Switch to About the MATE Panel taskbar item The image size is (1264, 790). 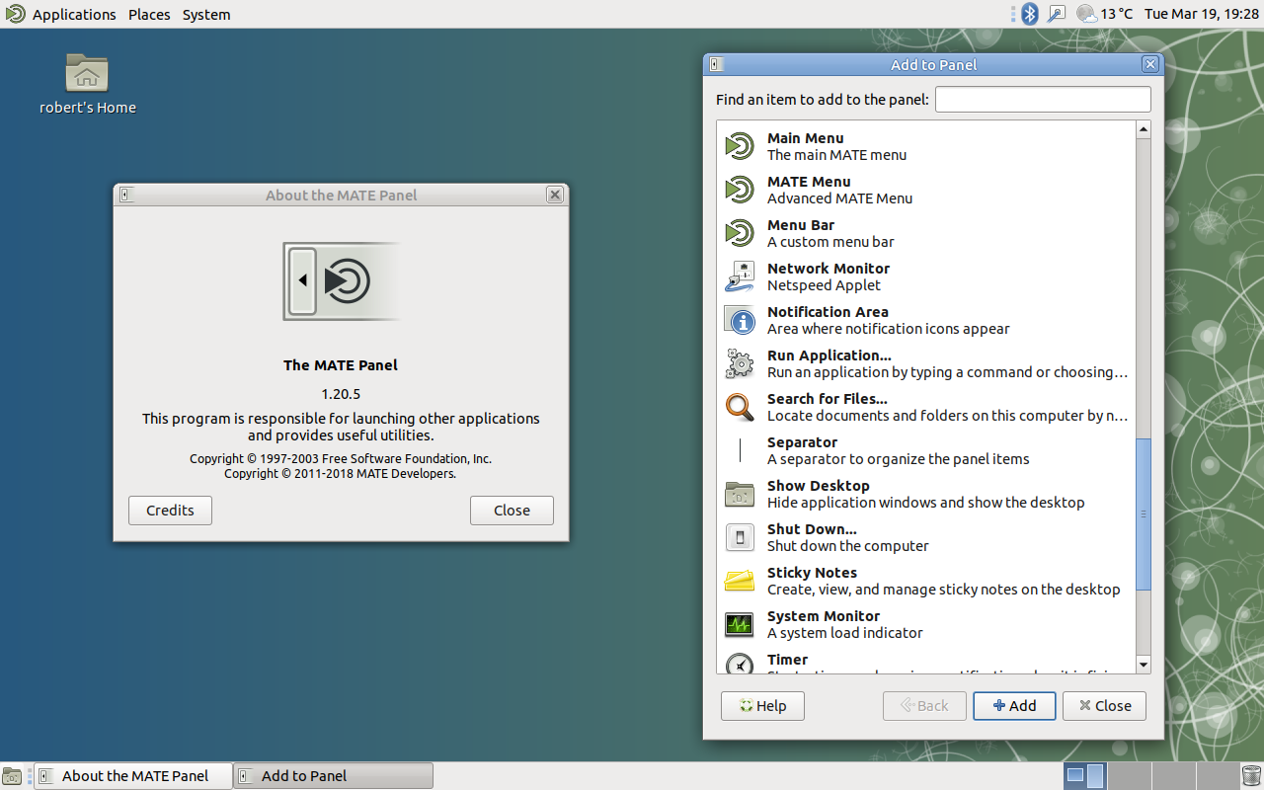(133, 776)
